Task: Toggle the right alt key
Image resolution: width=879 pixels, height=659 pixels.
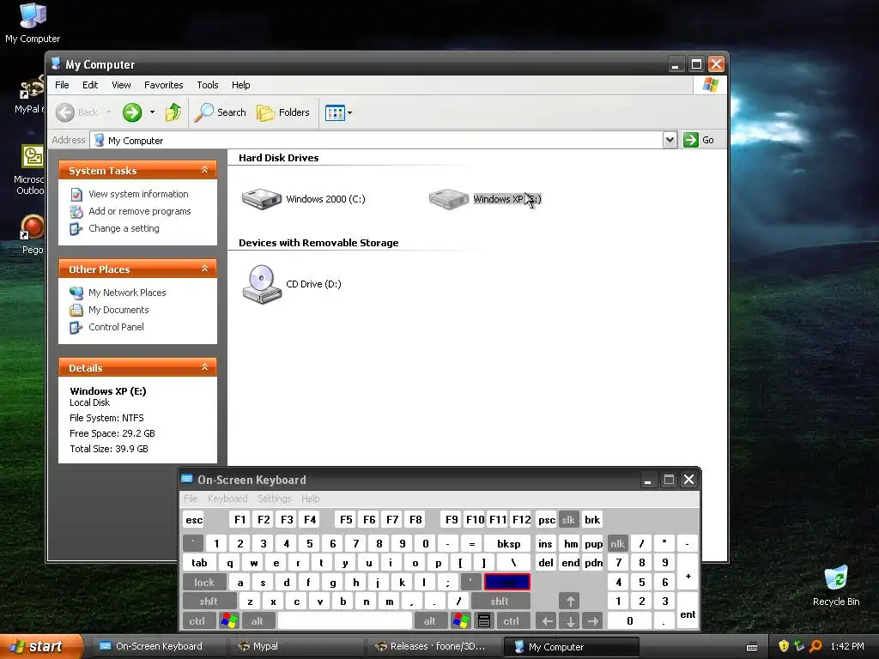Action: point(429,621)
